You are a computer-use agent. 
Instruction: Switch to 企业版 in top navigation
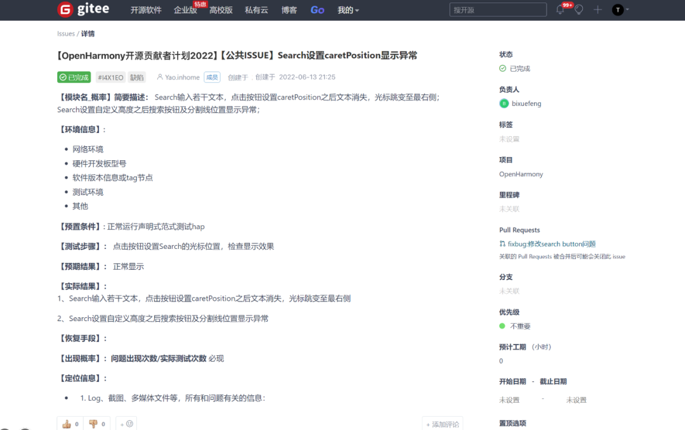(x=184, y=10)
